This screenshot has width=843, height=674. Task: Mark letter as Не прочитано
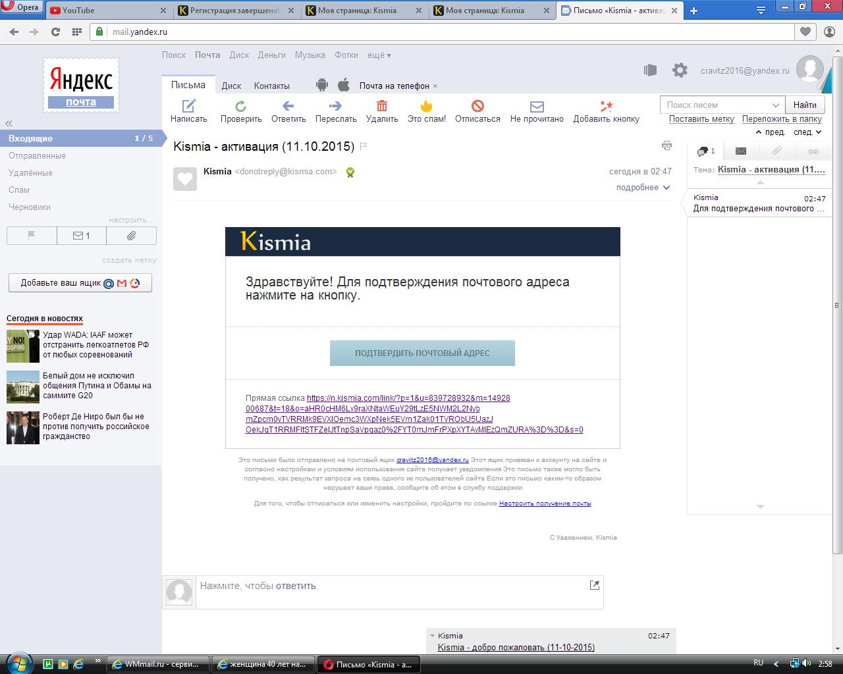(537, 105)
